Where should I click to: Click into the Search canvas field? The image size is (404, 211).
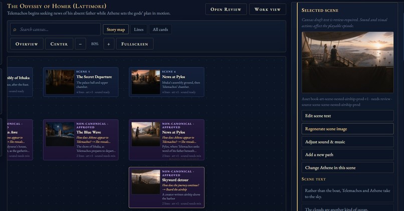coord(56,30)
